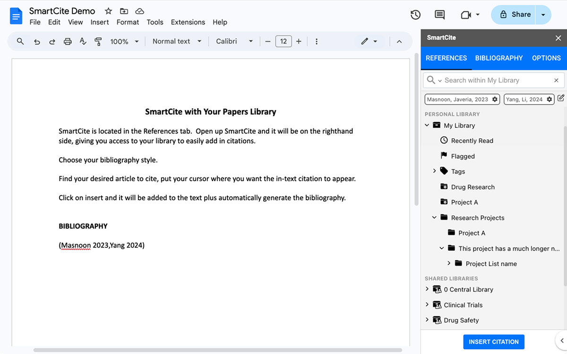Click the print icon in toolbar

tap(68, 42)
